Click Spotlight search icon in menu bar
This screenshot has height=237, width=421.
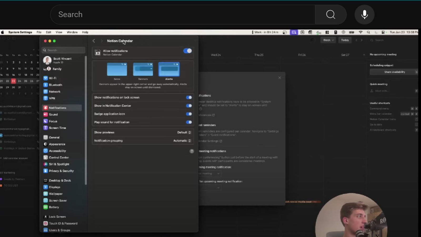tap(368, 32)
